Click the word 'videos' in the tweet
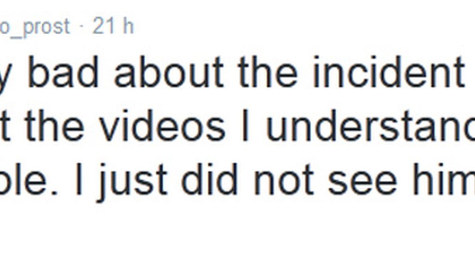The width and height of the screenshot is (475, 267). coord(162,126)
